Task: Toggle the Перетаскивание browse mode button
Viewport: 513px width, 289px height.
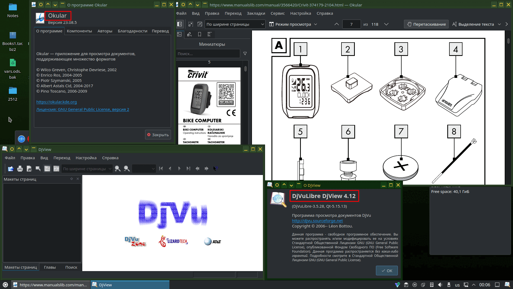Action: click(x=426, y=24)
